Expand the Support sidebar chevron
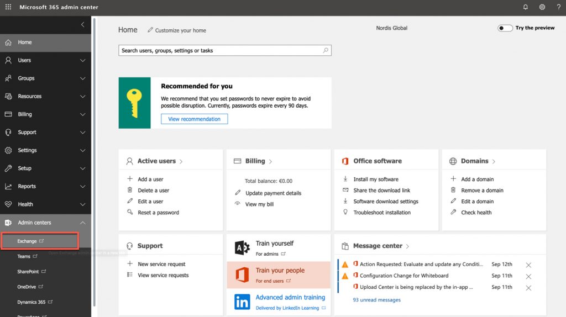This screenshot has height=317, width=566. point(83,133)
